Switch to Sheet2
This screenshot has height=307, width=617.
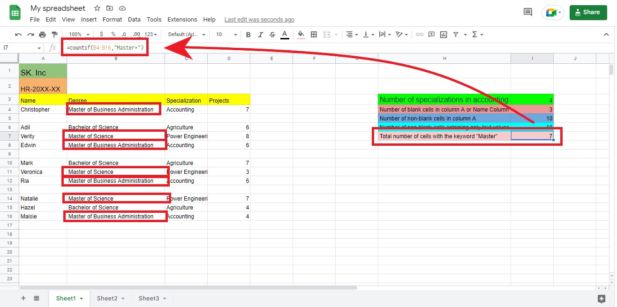[107, 298]
